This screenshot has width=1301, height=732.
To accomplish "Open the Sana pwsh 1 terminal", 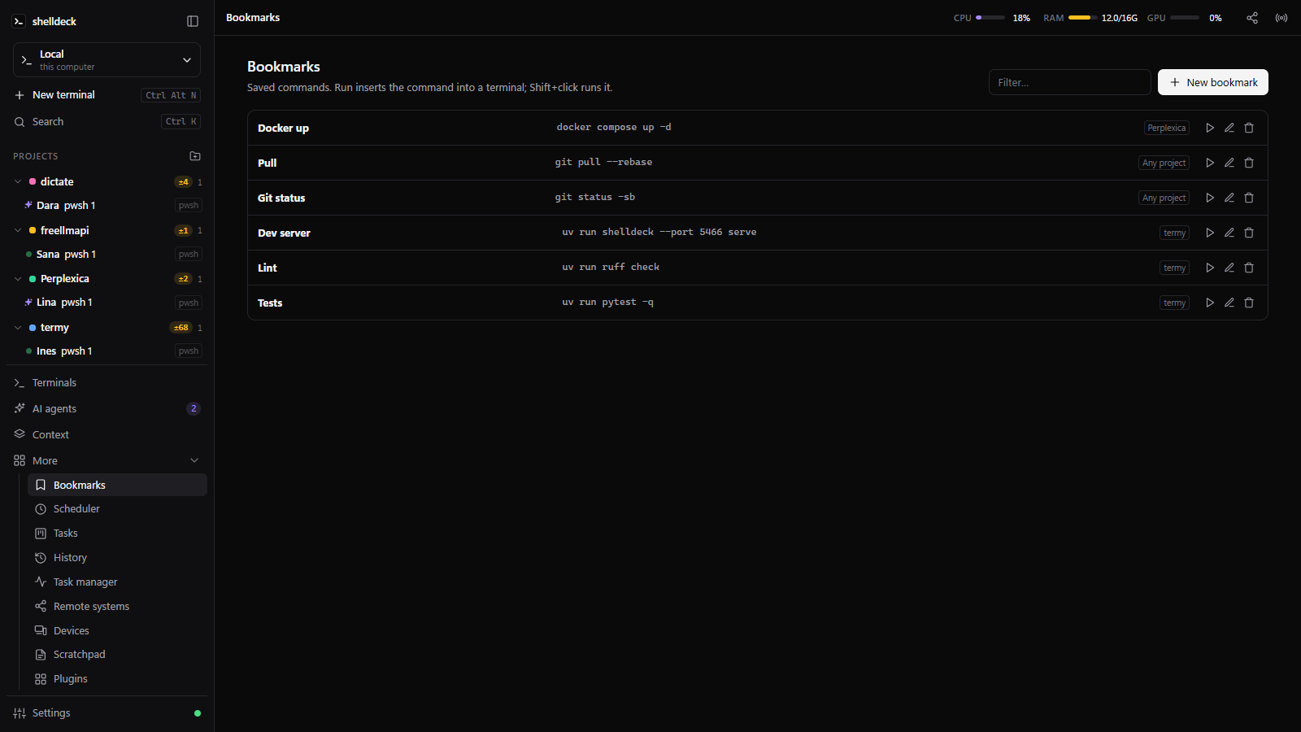I will point(113,254).
